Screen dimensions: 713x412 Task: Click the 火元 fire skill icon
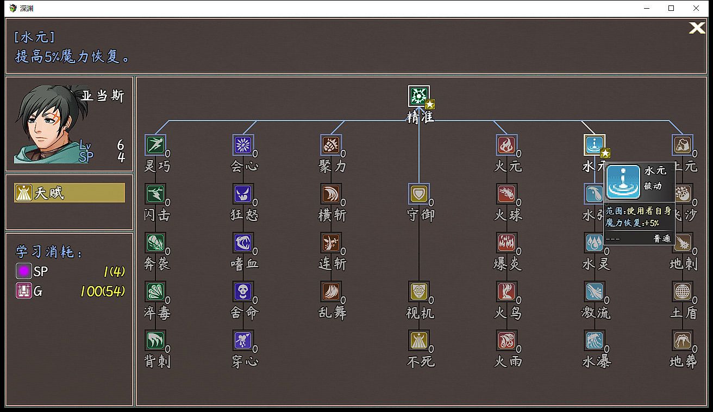point(506,145)
